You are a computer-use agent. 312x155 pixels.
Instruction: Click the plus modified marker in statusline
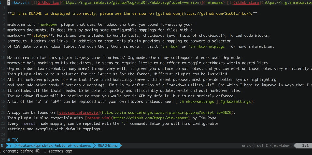[x=10, y=146]
